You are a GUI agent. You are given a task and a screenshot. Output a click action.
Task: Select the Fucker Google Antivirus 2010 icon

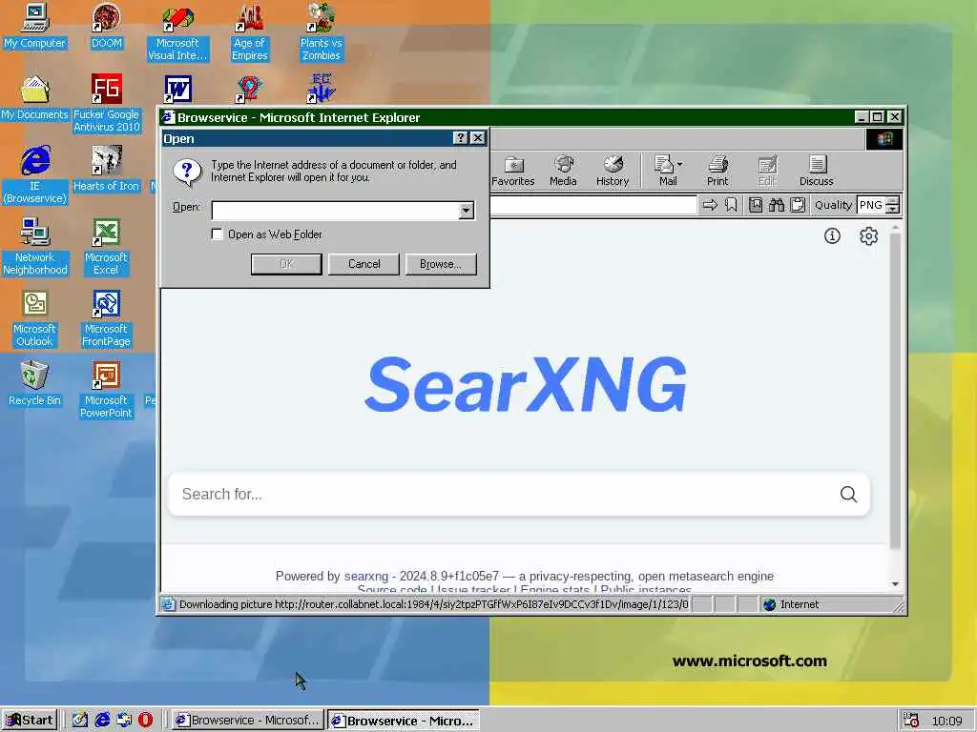[x=107, y=103]
